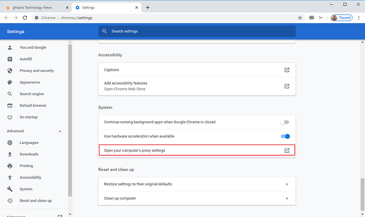Go to Appearance settings in sidebar

(30, 82)
